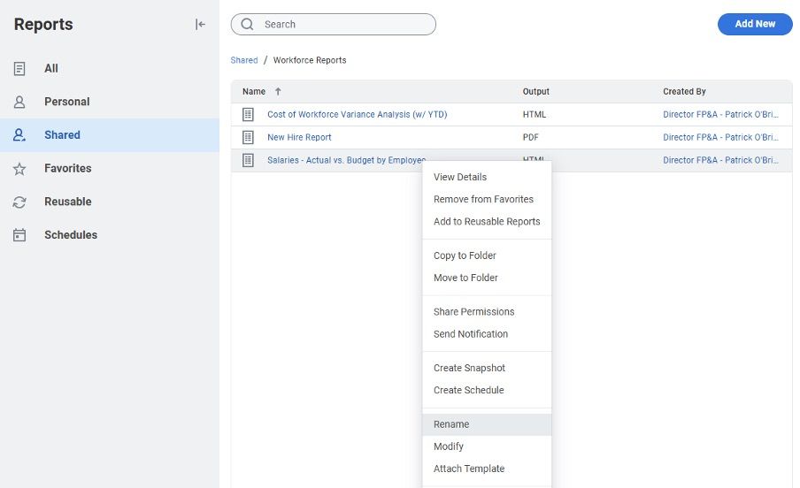Click the PDF output cell
800x488 pixels.
click(x=531, y=137)
